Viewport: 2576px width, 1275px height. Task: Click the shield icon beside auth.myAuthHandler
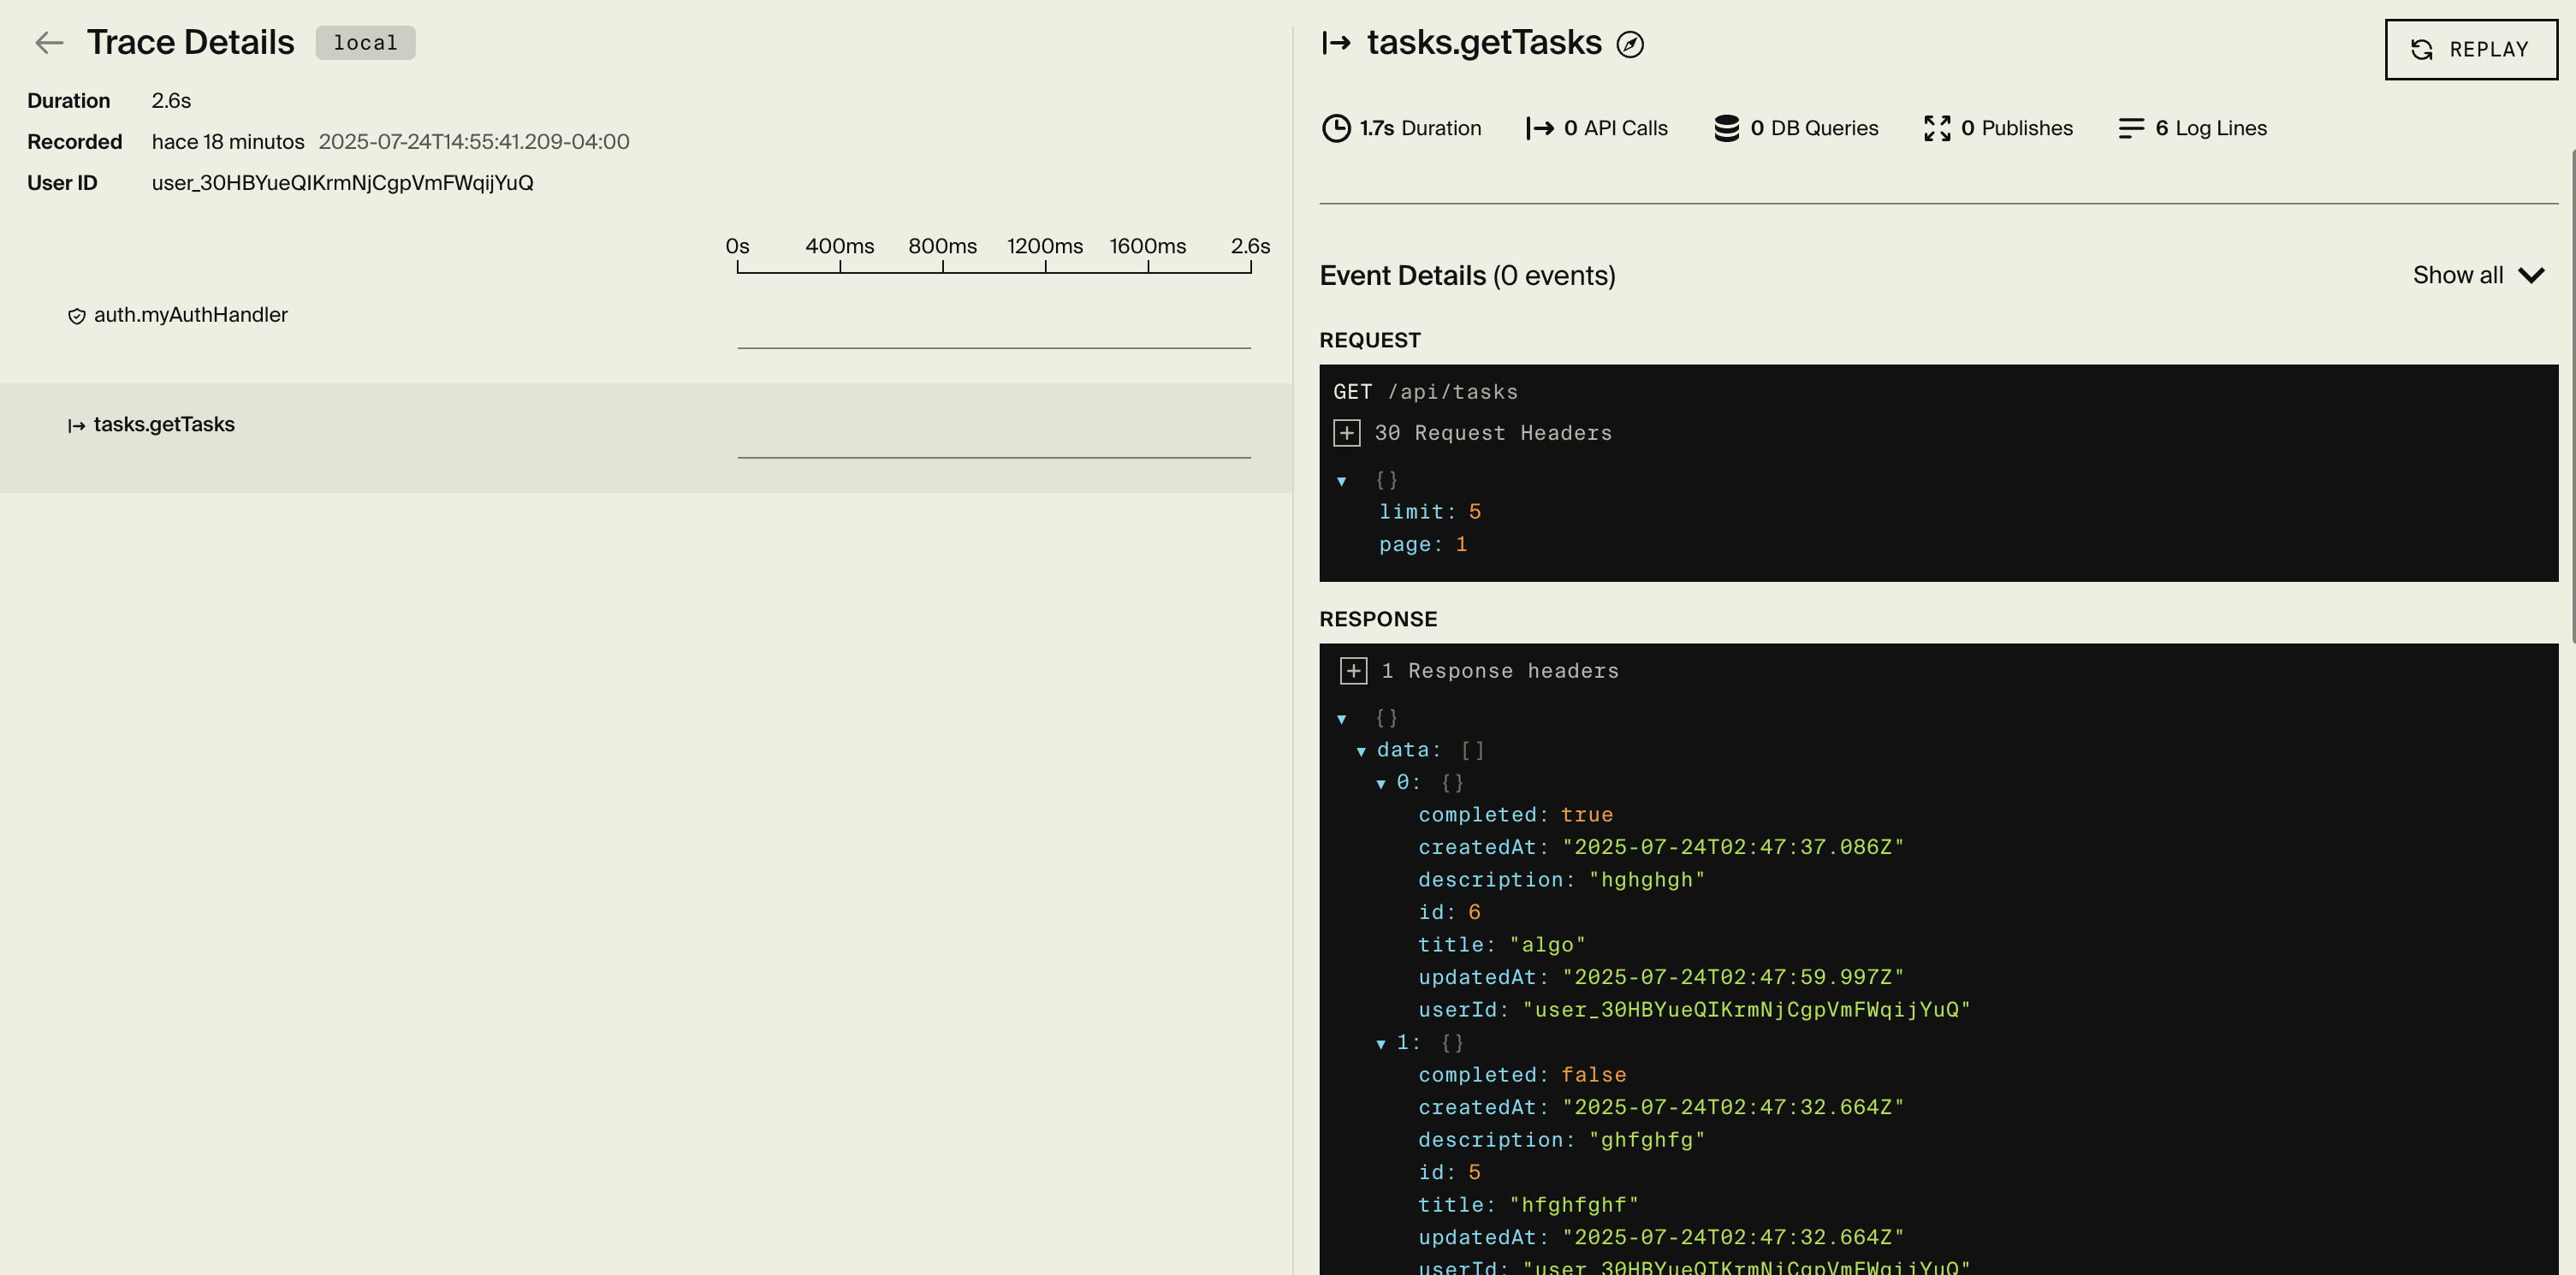pos(76,316)
